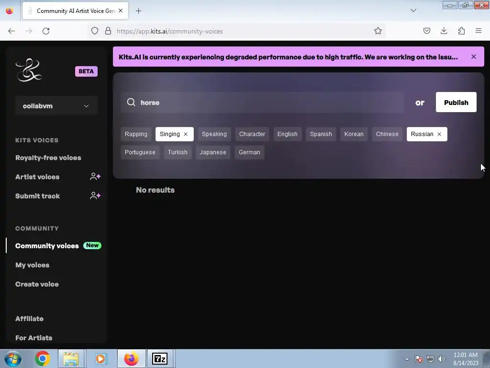Open File Explorer from the taskbar
The image size is (490, 368).
click(71, 358)
